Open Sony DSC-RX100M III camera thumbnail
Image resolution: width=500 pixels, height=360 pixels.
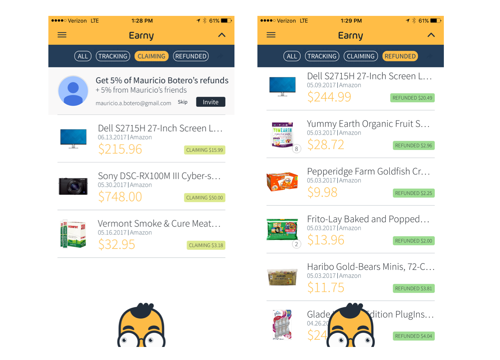[x=73, y=186]
